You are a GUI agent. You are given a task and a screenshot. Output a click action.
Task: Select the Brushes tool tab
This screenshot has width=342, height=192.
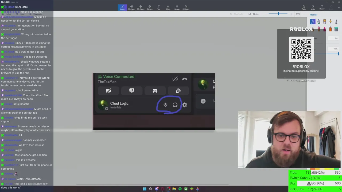[x=122, y=7]
